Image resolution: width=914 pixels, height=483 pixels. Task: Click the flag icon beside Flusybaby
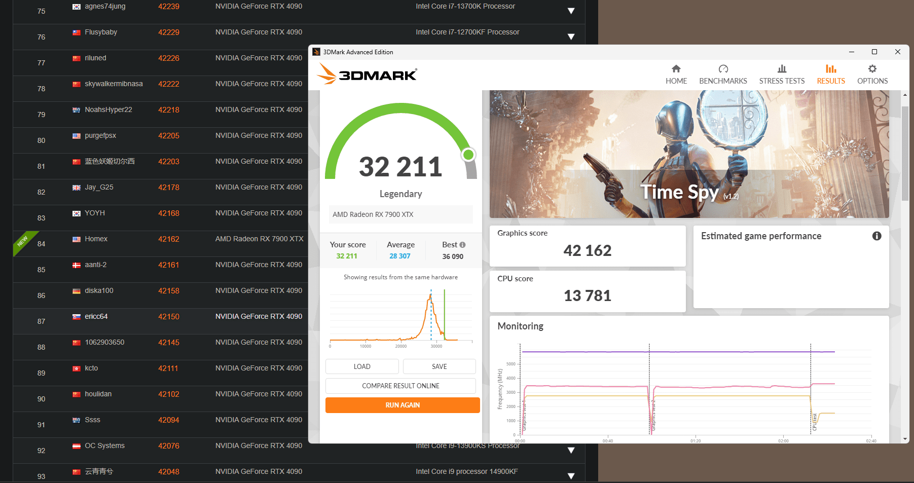(x=77, y=32)
